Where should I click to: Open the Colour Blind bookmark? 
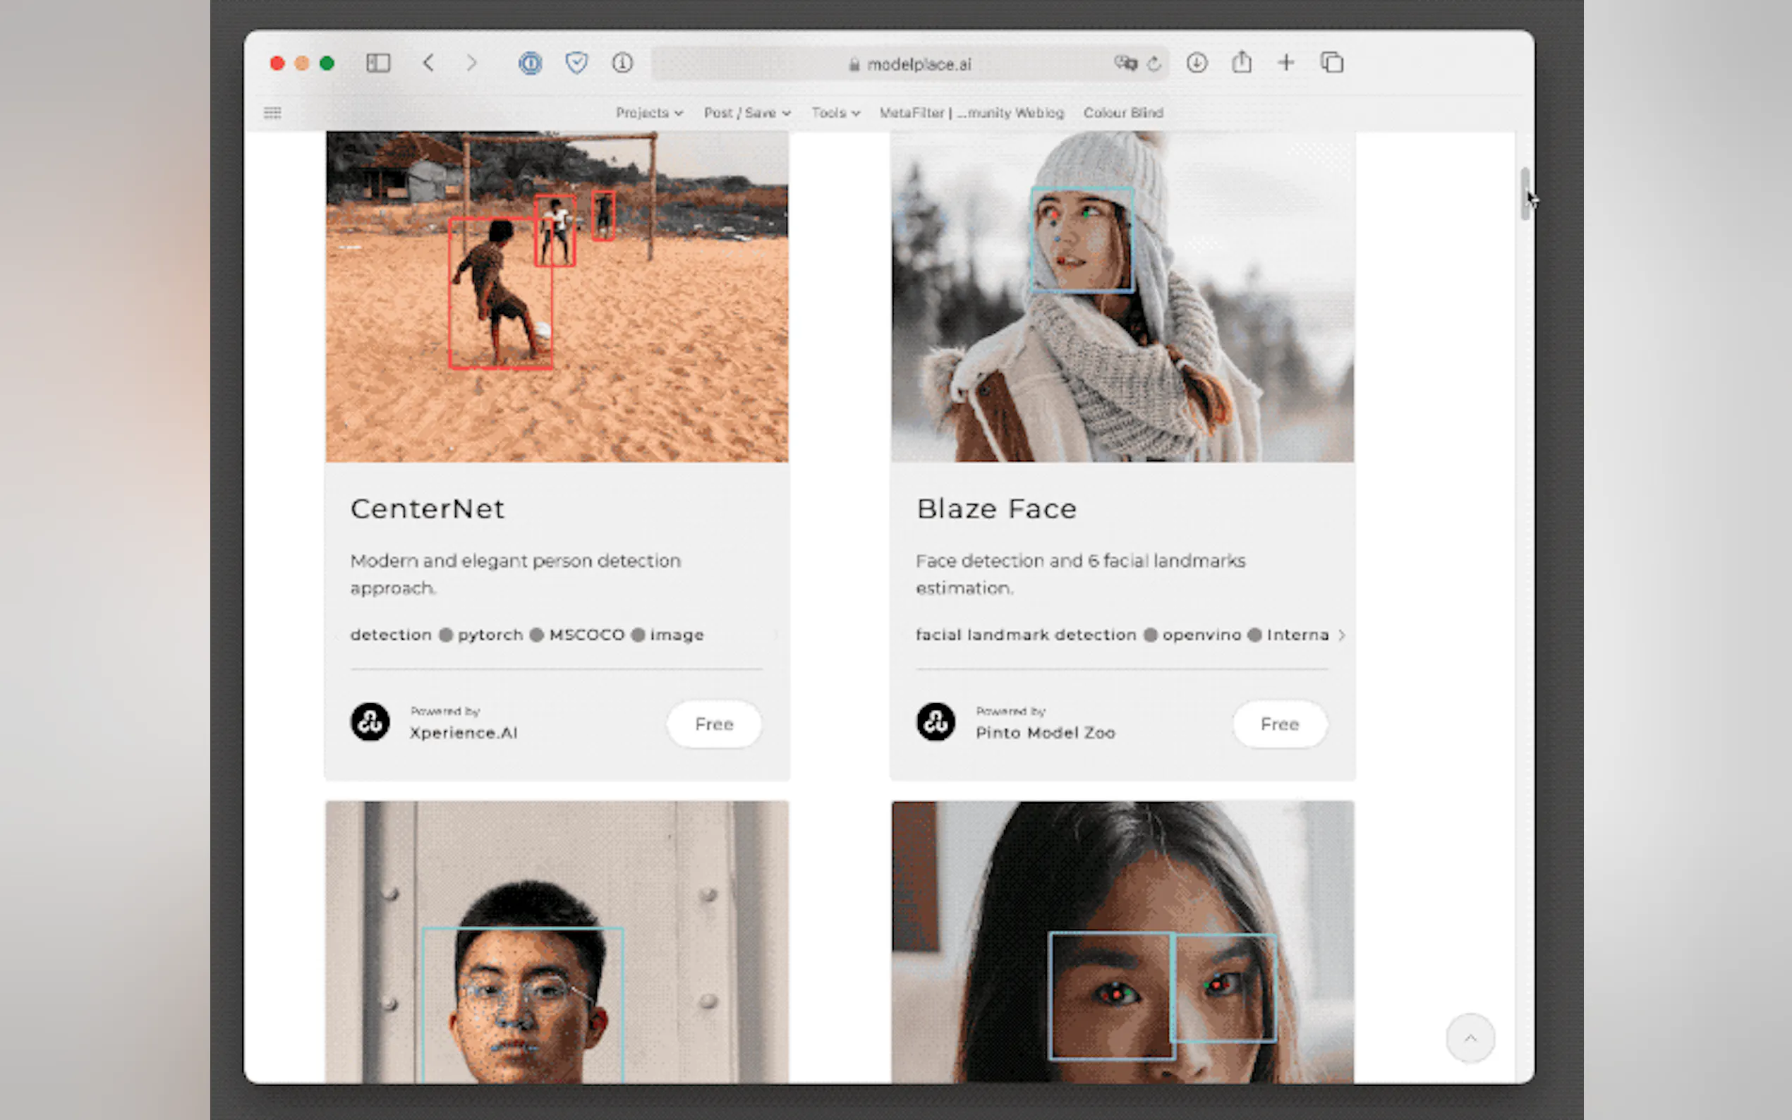pyautogui.click(x=1123, y=113)
